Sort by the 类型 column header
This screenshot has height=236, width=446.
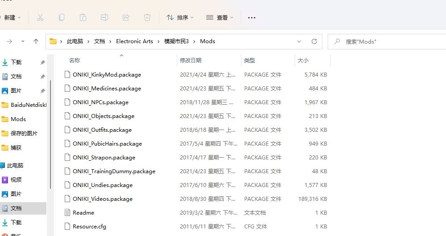coord(250,61)
